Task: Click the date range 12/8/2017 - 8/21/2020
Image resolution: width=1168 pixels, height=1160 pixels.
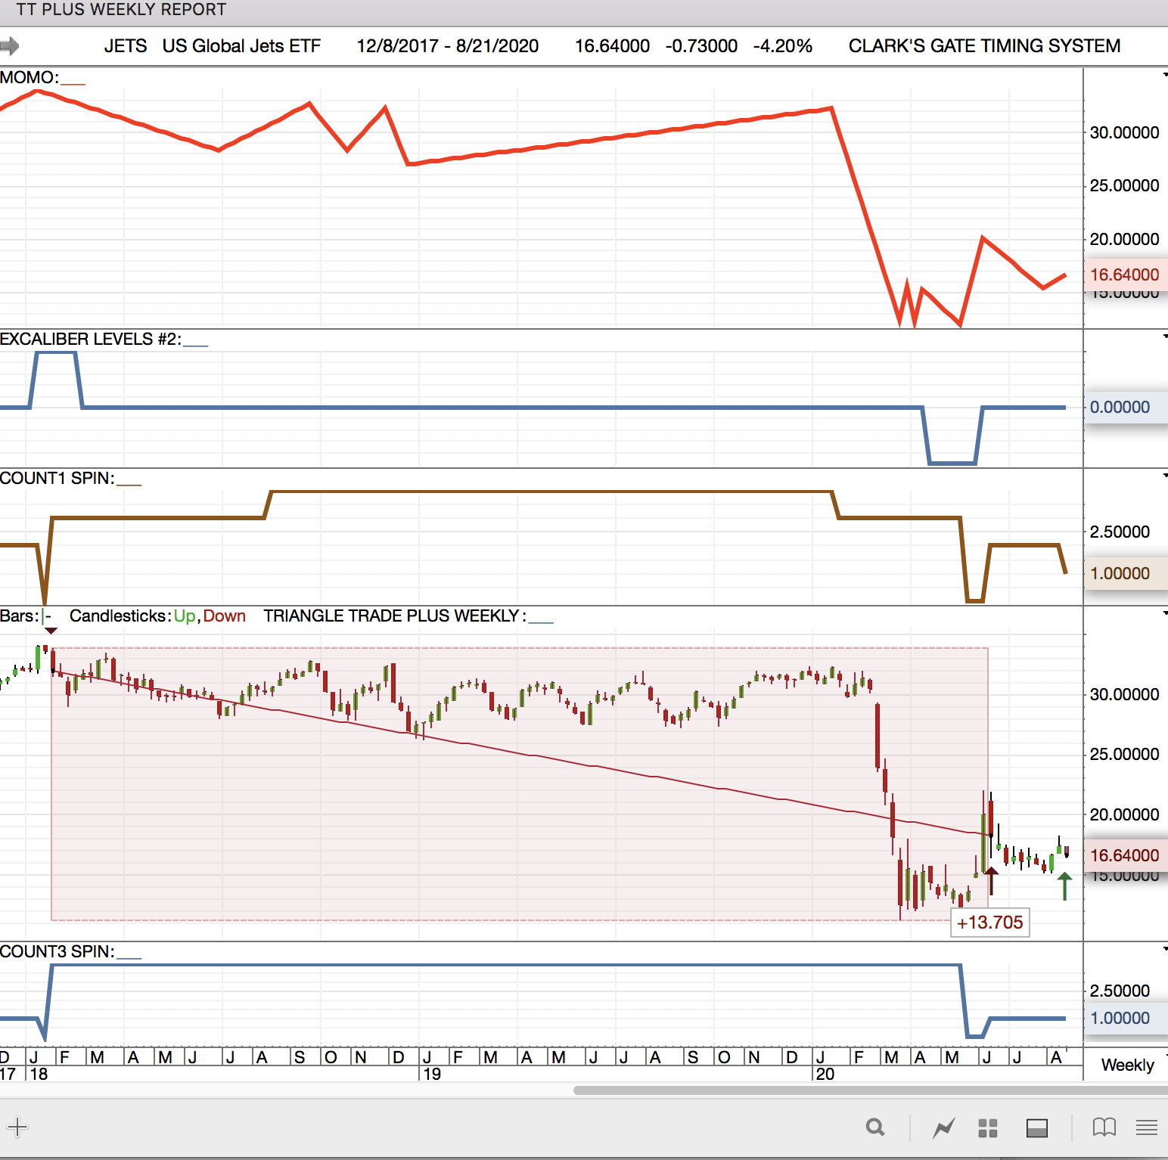Action: (x=448, y=46)
